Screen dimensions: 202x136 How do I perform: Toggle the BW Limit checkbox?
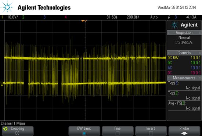tap(84, 133)
